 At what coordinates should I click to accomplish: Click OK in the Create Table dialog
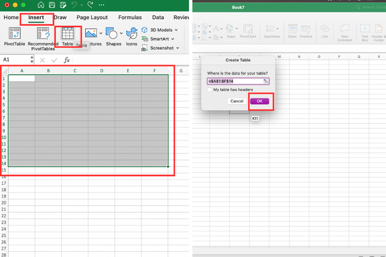(x=260, y=101)
